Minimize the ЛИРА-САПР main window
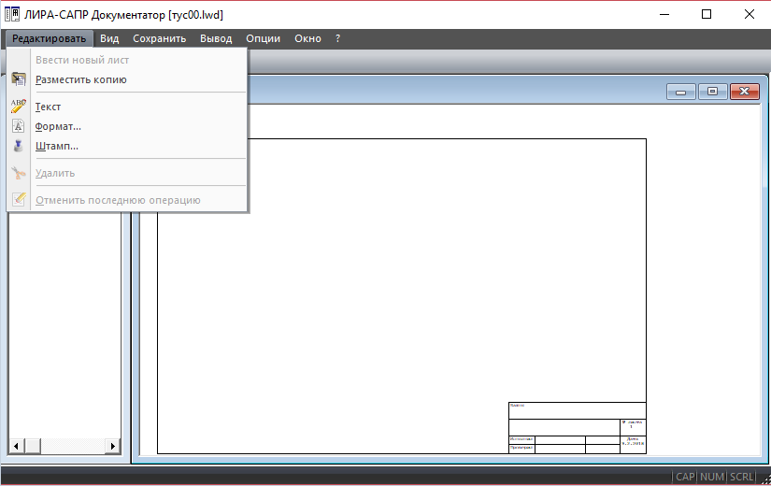 (x=664, y=14)
